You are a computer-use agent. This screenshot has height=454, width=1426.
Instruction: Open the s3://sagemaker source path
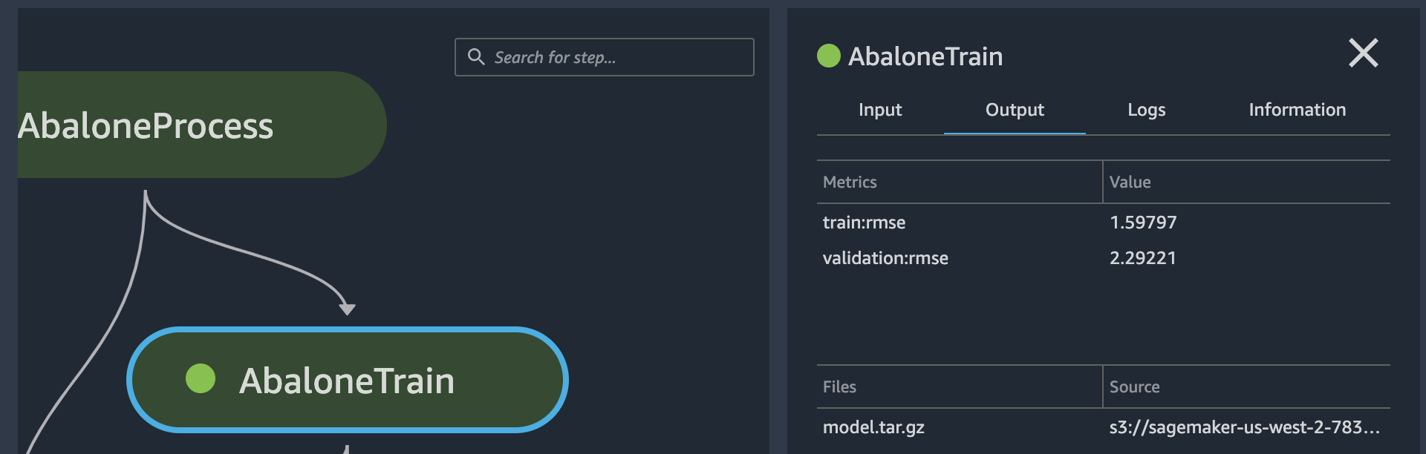pyautogui.click(x=1244, y=427)
